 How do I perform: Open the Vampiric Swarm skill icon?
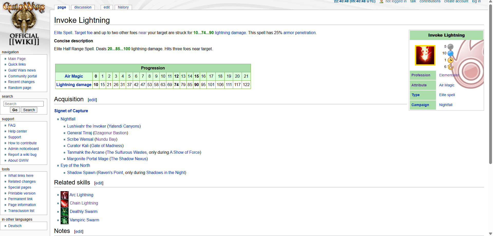64,220
